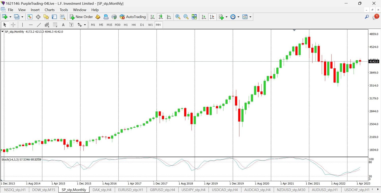Click the chart shift triangle marker
Viewport: 381px width, 193px height.
tap(294, 30)
